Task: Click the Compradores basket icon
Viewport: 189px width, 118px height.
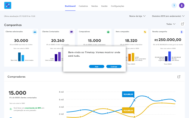Action: pyautogui.click(x=108, y=32)
